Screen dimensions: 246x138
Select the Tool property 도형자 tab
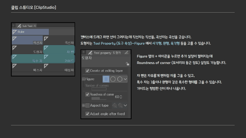[x=104, y=53]
